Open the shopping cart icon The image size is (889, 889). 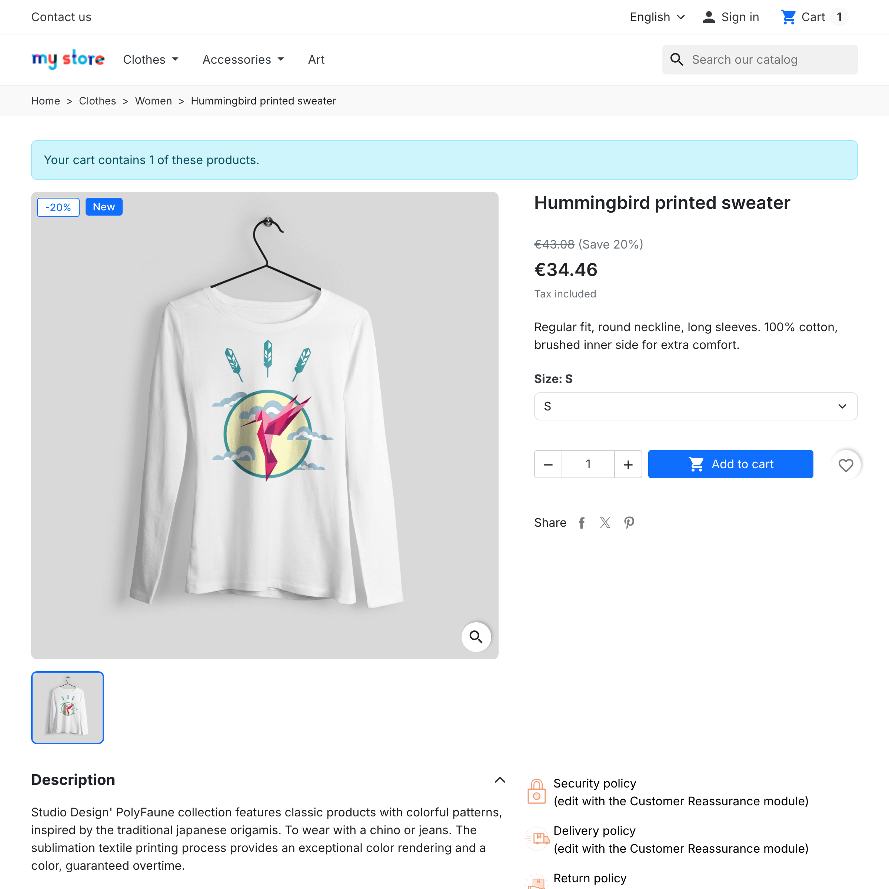788,17
